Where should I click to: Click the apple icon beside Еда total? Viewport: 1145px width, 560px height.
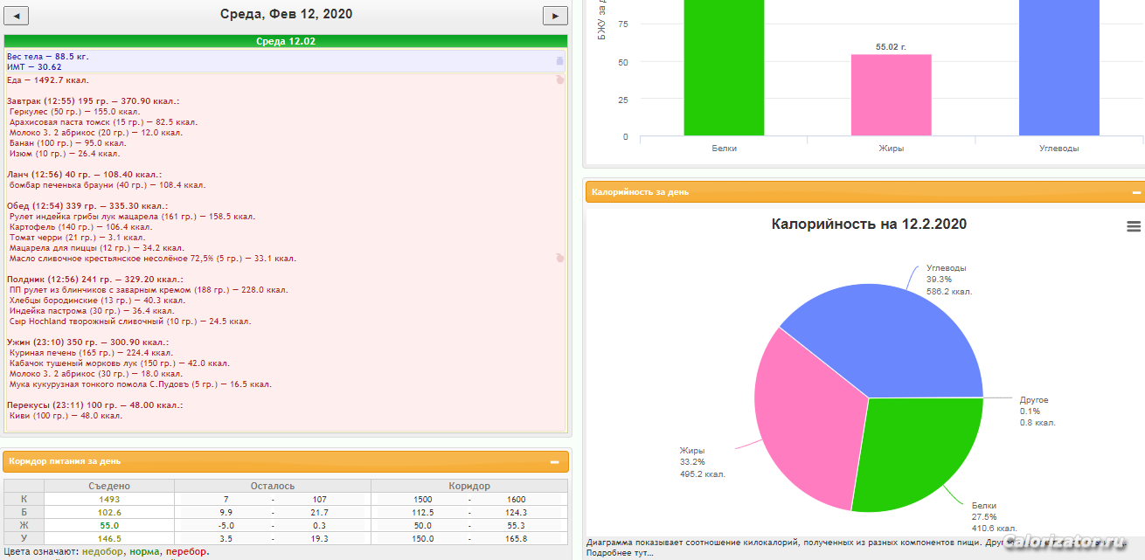point(559,80)
